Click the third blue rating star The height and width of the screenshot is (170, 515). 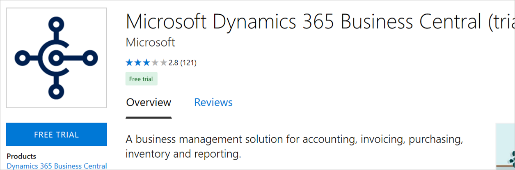coord(146,63)
